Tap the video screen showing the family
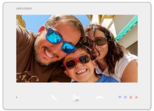 77,49
